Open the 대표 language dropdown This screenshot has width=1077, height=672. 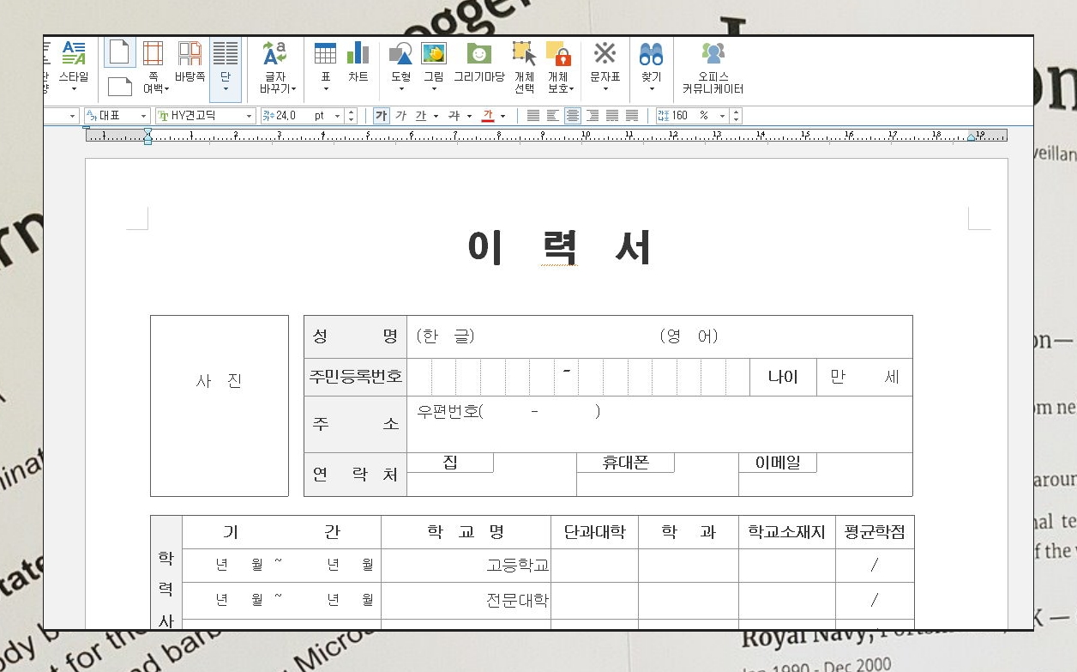(x=144, y=116)
